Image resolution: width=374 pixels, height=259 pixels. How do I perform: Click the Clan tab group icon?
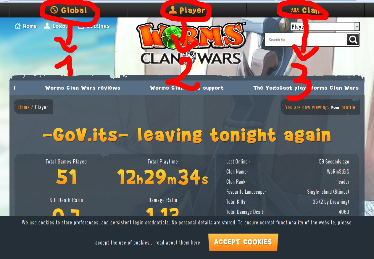(x=295, y=10)
